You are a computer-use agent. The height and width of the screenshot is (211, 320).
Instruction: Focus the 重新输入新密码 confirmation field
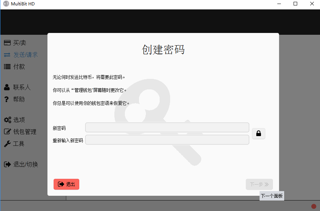[167, 140]
